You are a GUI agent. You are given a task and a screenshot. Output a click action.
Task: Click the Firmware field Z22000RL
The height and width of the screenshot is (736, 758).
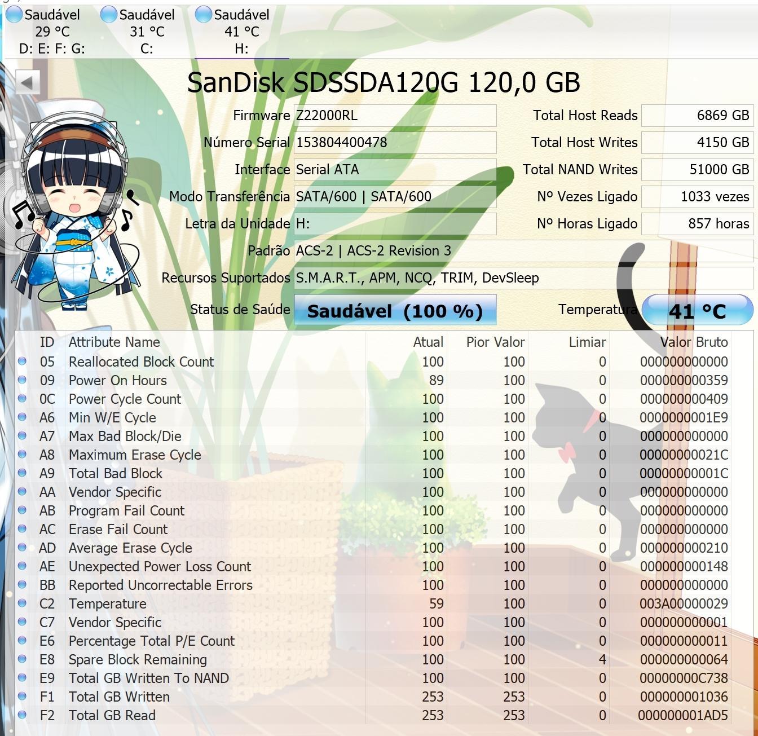click(x=395, y=116)
